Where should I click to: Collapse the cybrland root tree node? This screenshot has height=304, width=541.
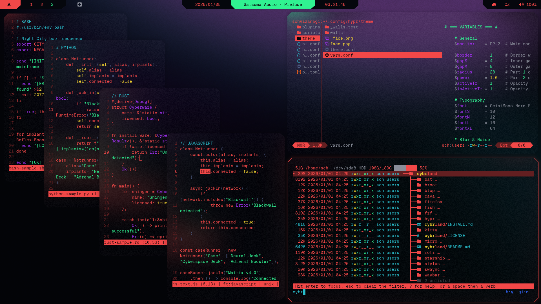coord(427,174)
